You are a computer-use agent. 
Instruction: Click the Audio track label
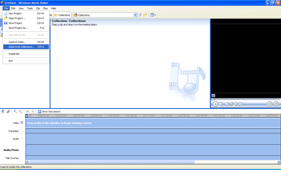pos(16,139)
